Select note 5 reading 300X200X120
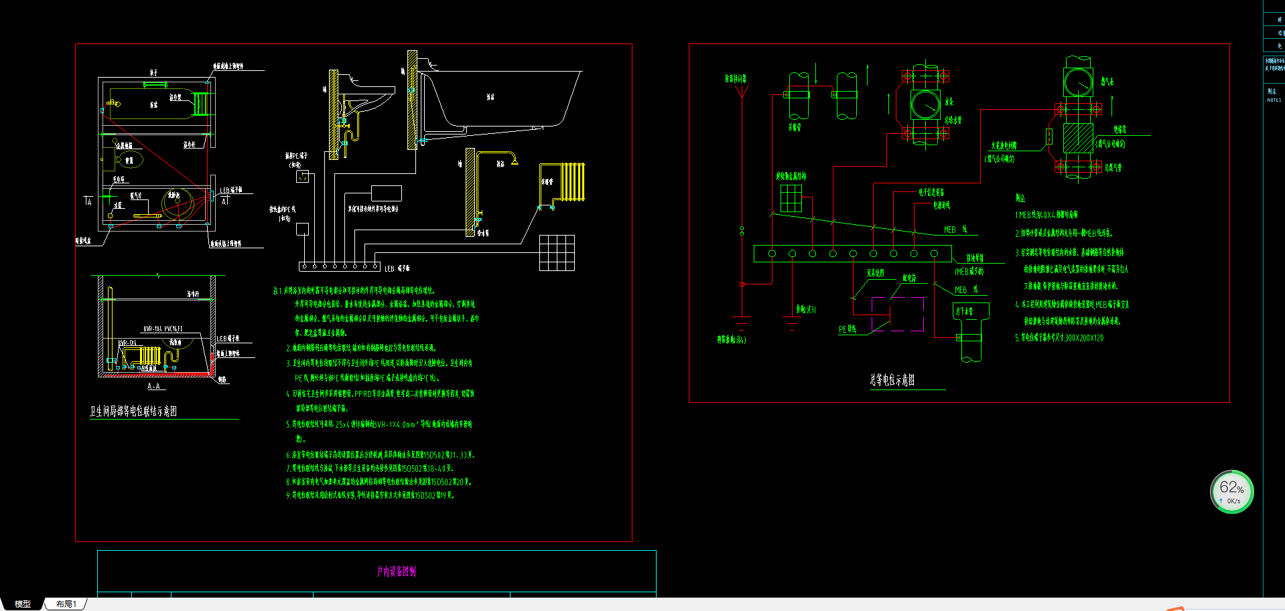Image resolution: width=1285 pixels, height=611 pixels. (x=1059, y=338)
